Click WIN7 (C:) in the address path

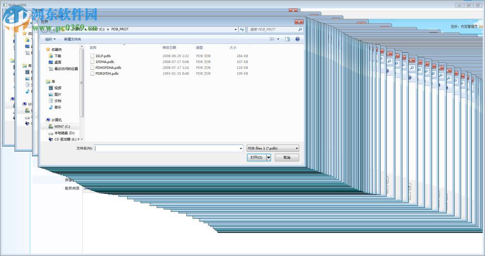(97, 29)
